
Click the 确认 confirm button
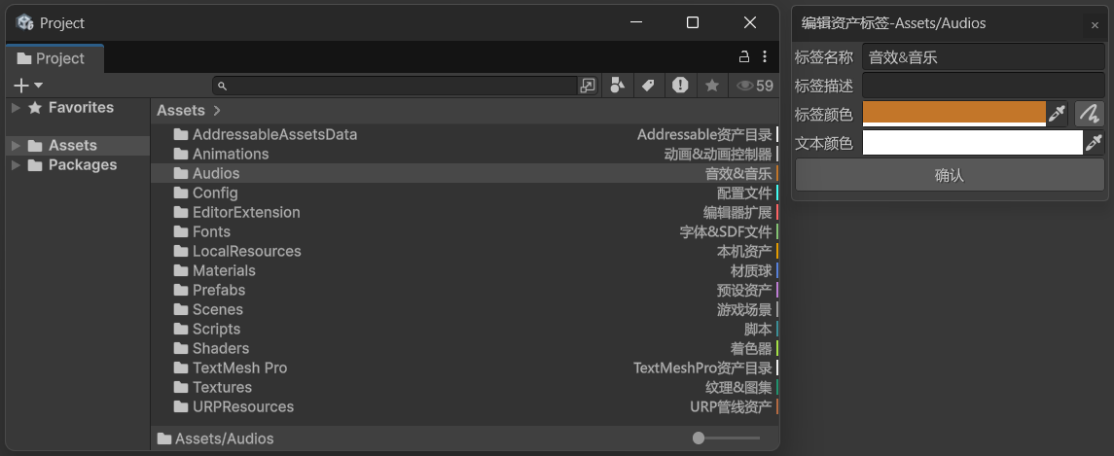(950, 175)
